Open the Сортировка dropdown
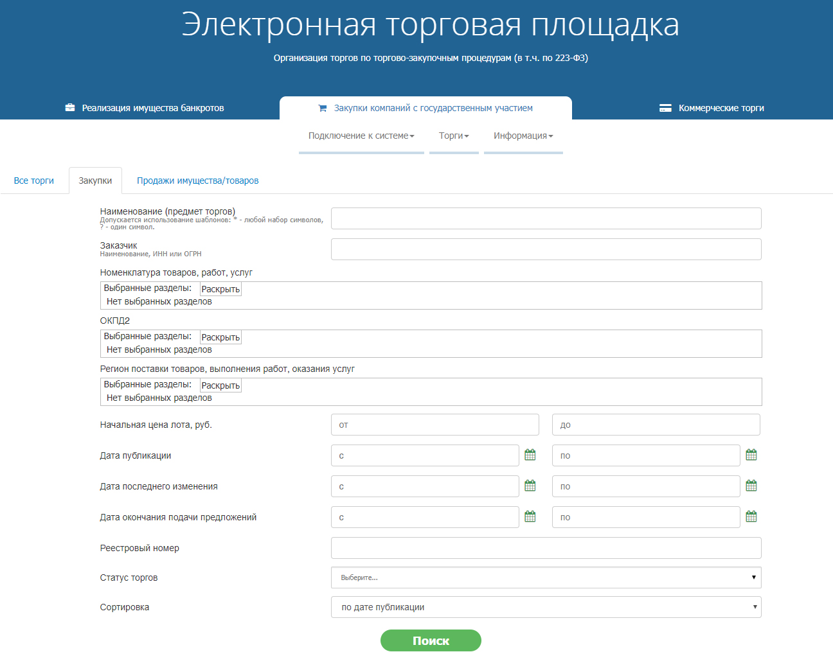Screen dimensions: 833x652 pyautogui.click(x=546, y=607)
